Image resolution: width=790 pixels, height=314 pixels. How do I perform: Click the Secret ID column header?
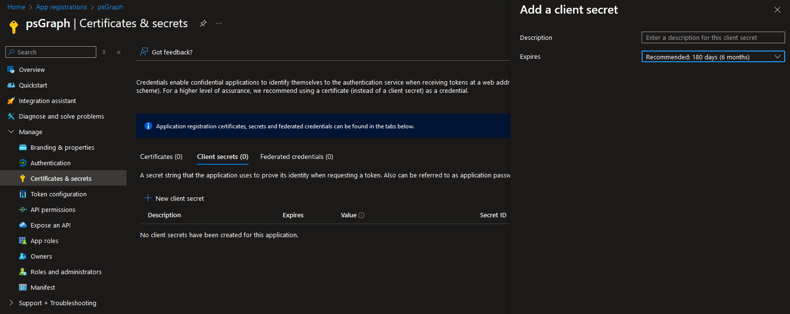point(493,215)
